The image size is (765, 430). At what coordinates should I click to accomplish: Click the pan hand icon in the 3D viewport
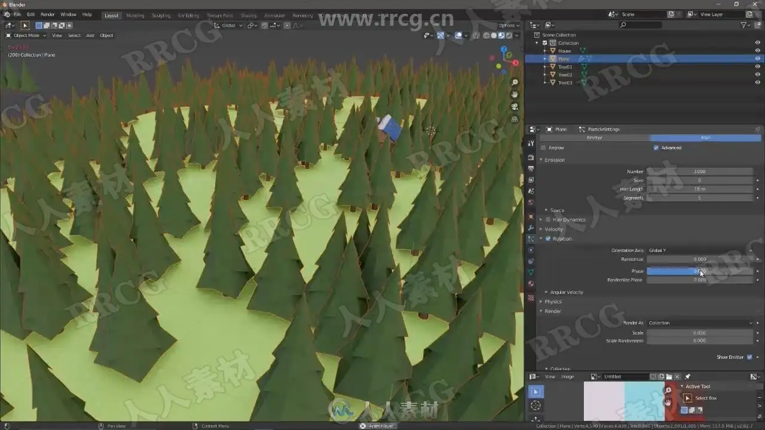click(x=515, y=94)
